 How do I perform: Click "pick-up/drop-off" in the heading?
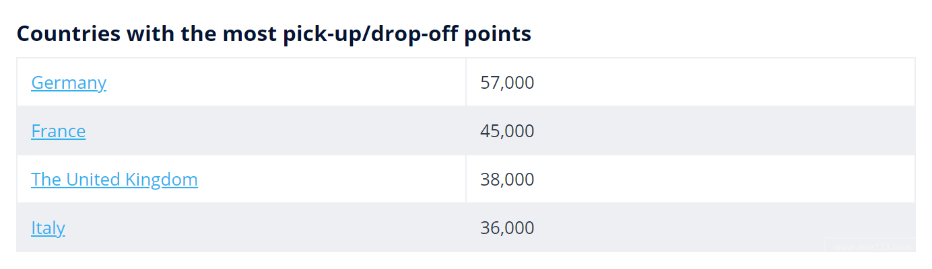pos(365,34)
